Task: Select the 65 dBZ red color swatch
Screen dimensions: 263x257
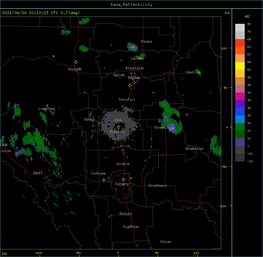Action: tap(240, 43)
